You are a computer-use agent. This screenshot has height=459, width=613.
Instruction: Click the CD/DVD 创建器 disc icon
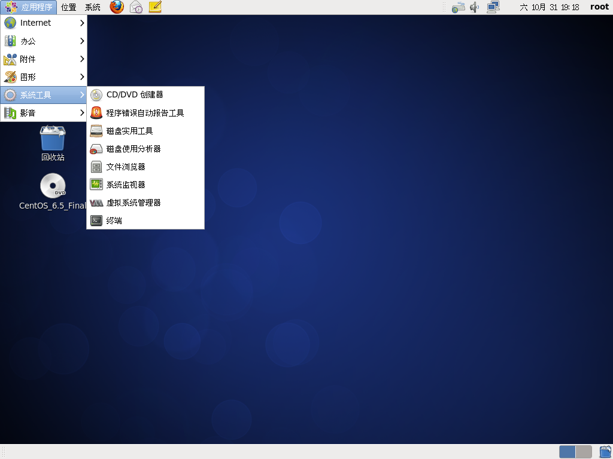click(x=96, y=95)
